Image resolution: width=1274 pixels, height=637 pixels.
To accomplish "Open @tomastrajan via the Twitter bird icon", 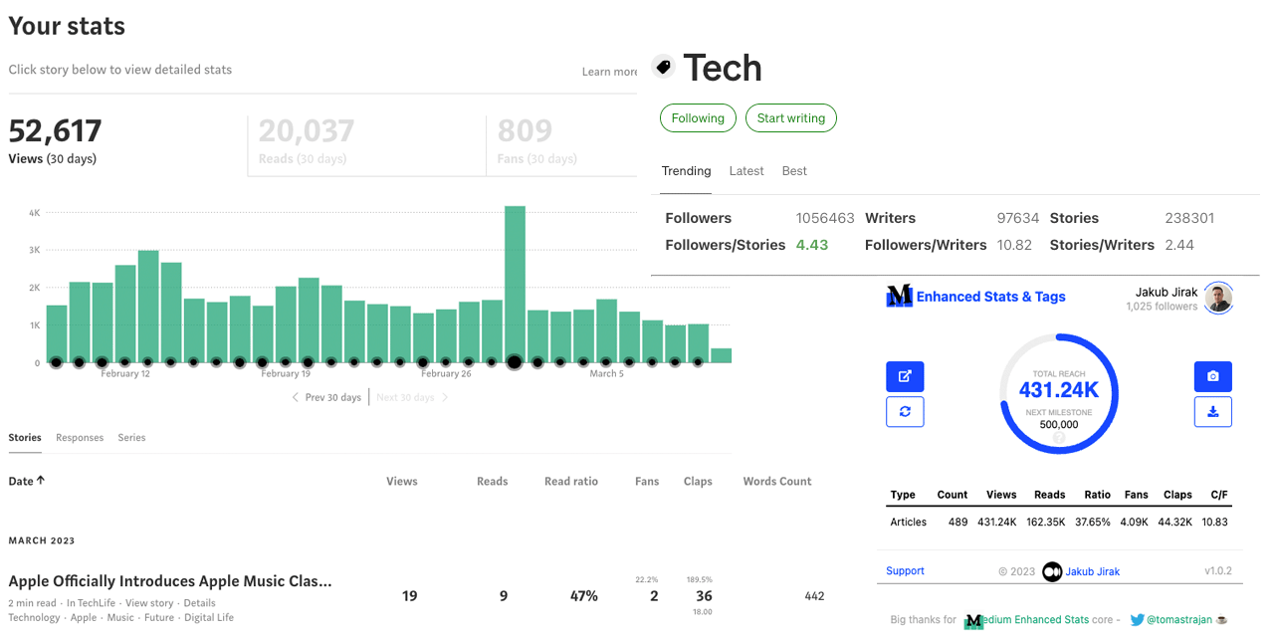I will [x=1136, y=619].
